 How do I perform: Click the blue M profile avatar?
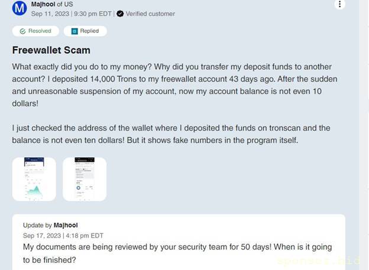[19, 8]
